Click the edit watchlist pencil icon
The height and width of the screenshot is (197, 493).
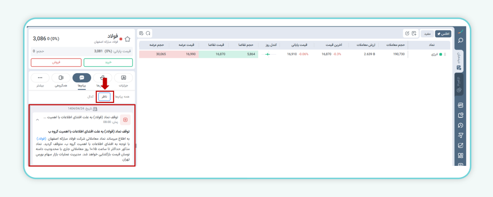point(407,34)
